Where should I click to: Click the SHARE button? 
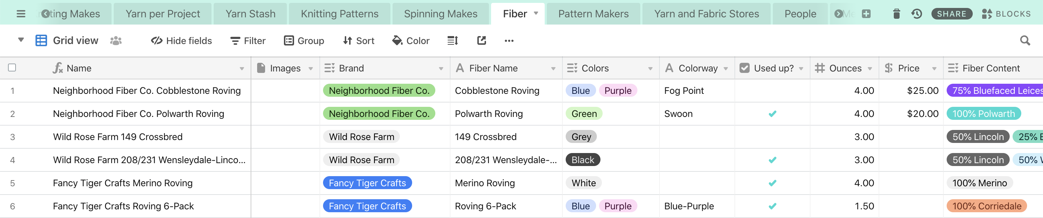coord(951,14)
